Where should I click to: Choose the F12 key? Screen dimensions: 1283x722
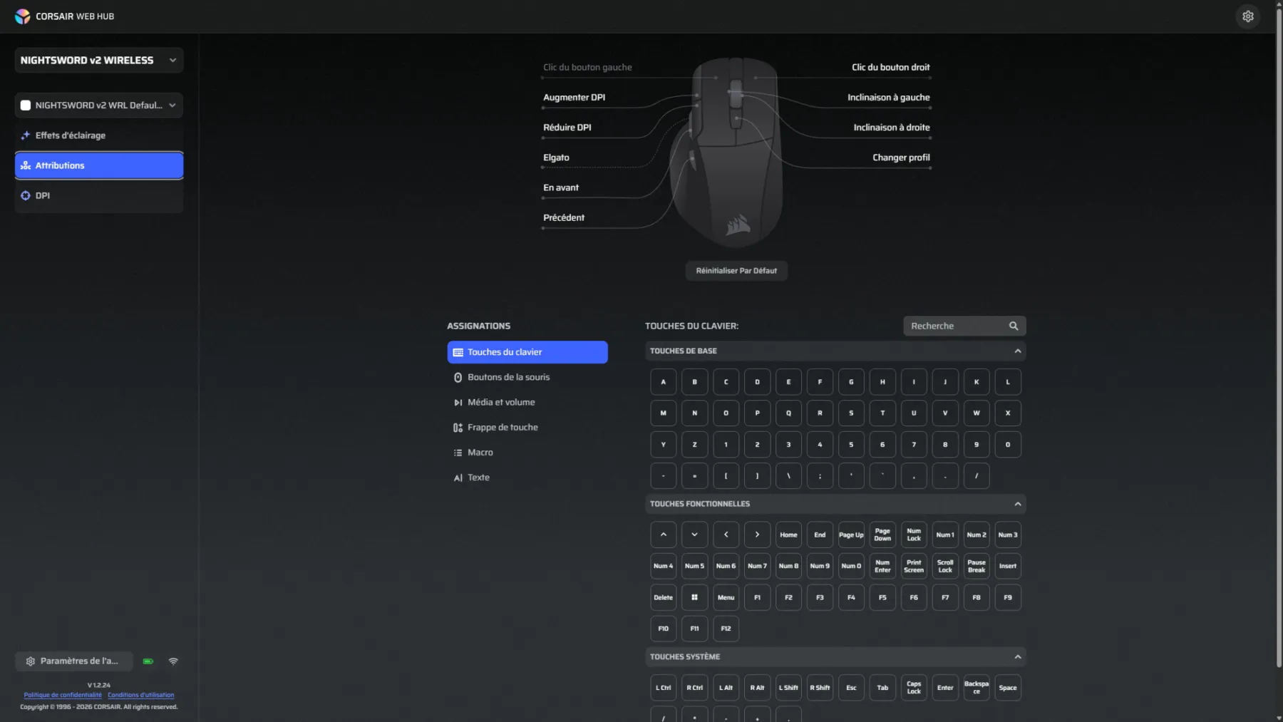click(x=726, y=629)
